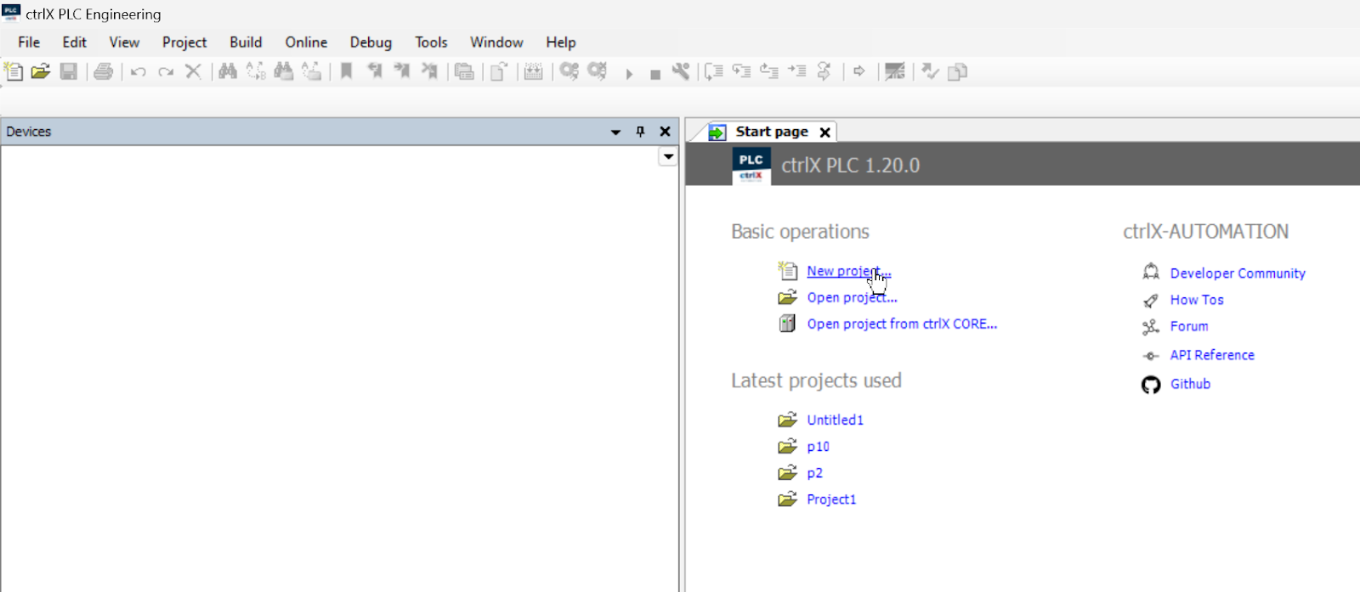Screen dimensions: 1360x592
Task: Click the GitHub octocat icon
Action: click(x=1151, y=385)
